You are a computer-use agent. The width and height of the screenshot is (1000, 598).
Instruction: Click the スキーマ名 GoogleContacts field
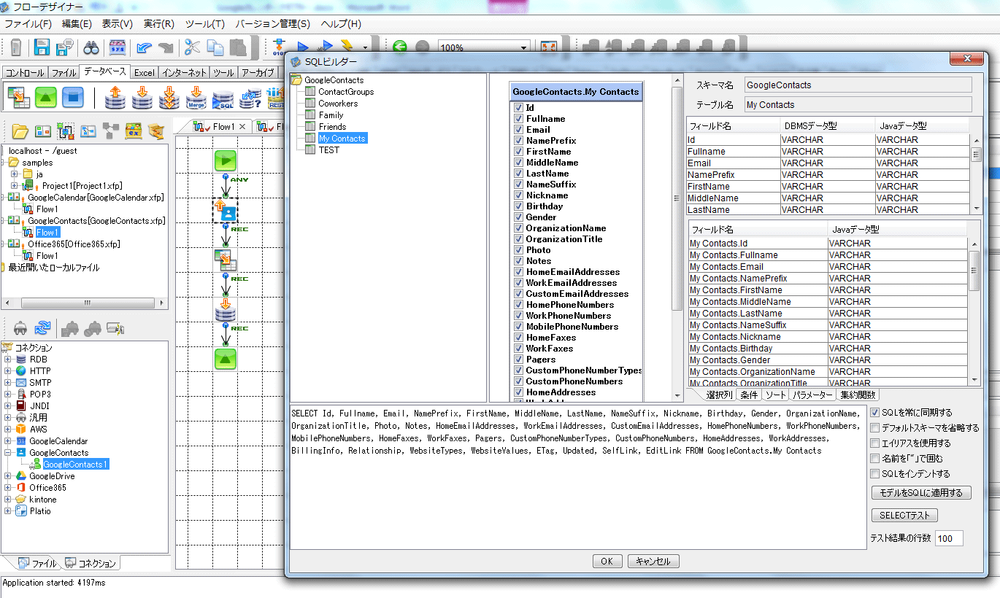(858, 85)
